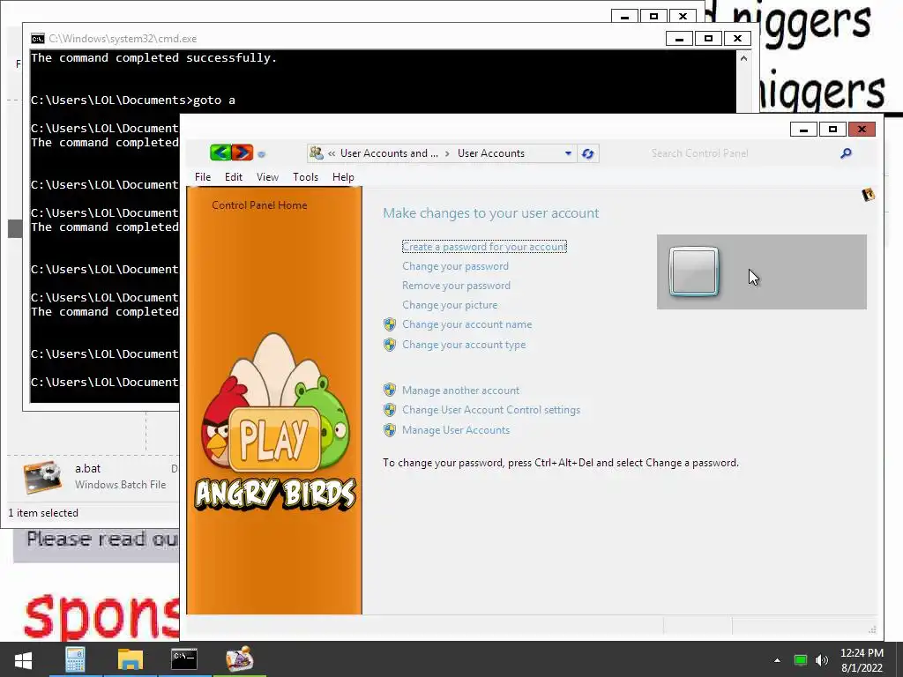Click 'Change your account type' link
This screenshot has height=677, width=903.
464,345
